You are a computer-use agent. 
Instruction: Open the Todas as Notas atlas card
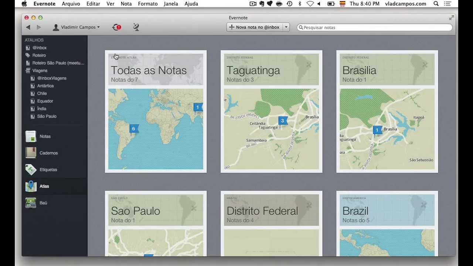pyautogui.click(x=156, y=112)
